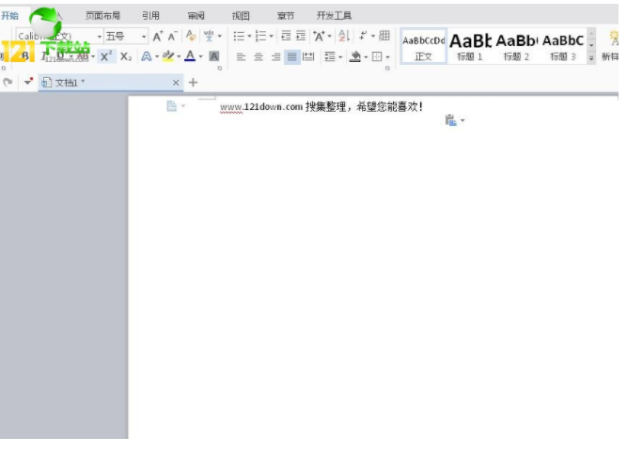Open font dialog launcher corner icon
Viewport: 627px width, 453px height.
click(x=220, y=69)
